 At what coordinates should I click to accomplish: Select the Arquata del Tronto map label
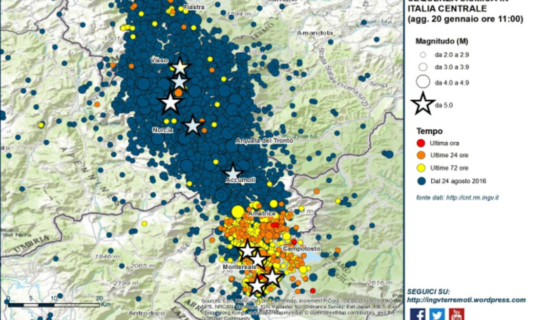coord(264,141)
